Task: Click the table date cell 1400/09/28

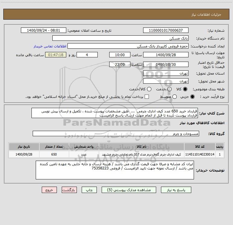Action: pyautogui.click(x=24, y=154)
